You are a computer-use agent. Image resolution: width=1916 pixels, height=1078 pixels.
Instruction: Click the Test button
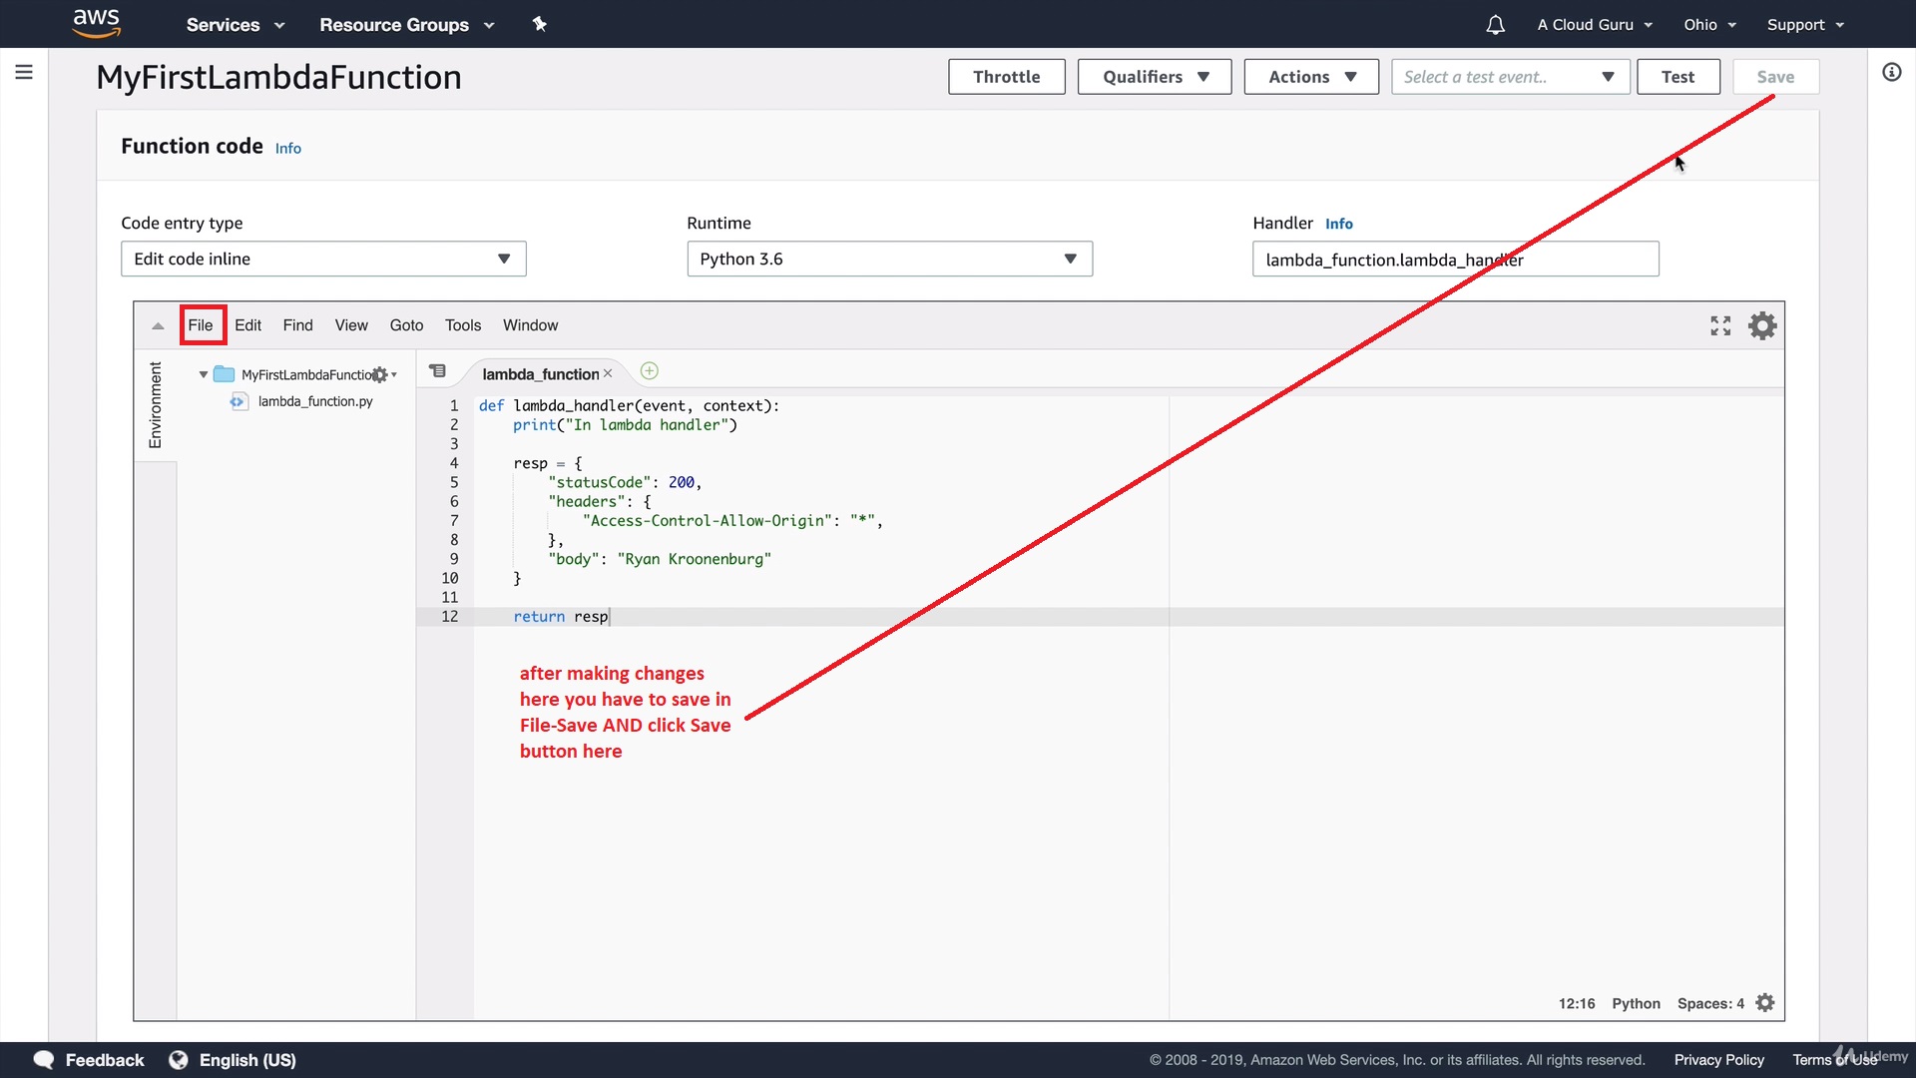pos(1677,77)
